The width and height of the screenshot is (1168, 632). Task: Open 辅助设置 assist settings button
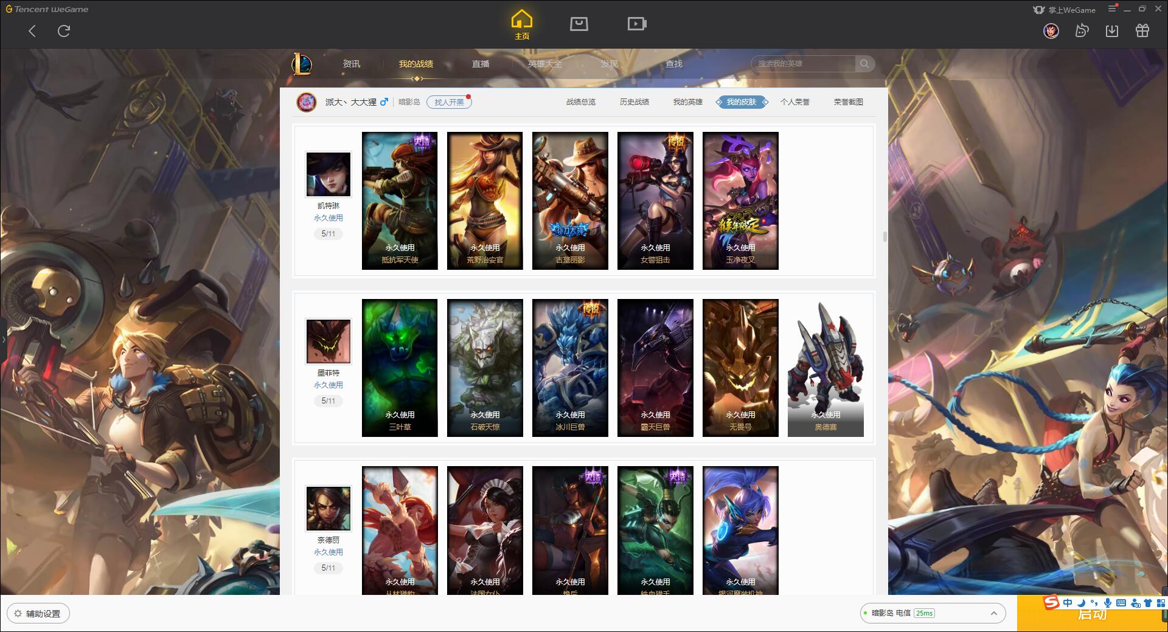tap(38, 614)
